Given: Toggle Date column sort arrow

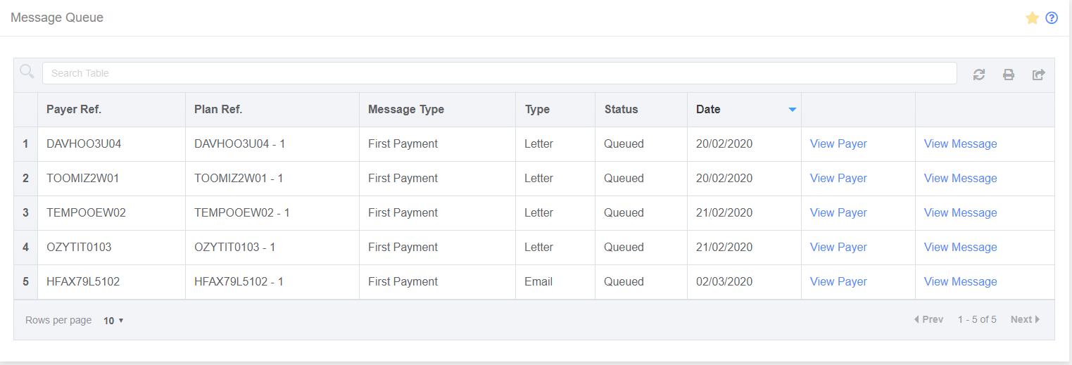Looking at the screenshot, I should click(793, 110).
